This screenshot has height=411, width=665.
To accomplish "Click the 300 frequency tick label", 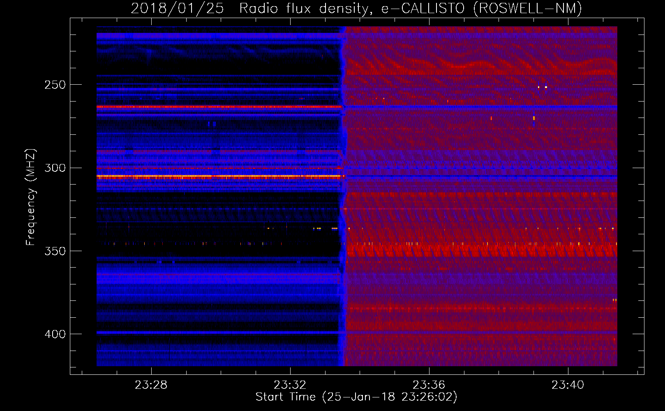I will (55, 168).
